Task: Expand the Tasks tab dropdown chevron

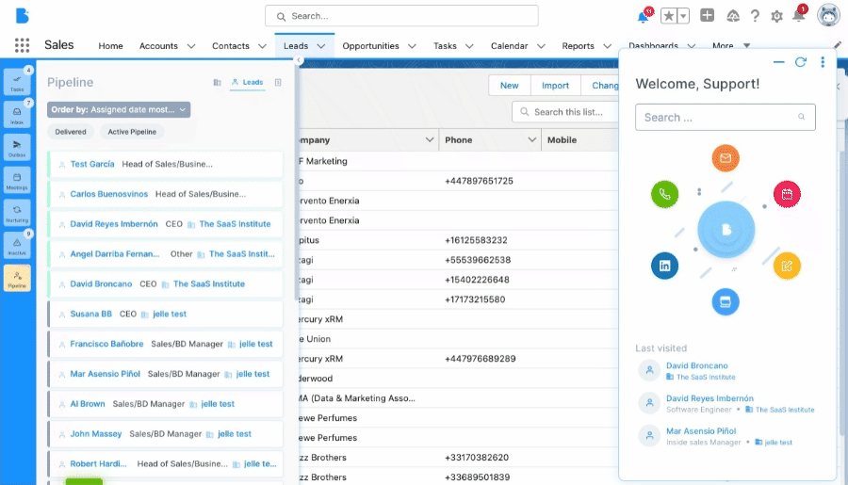Action: coord(469,46)
